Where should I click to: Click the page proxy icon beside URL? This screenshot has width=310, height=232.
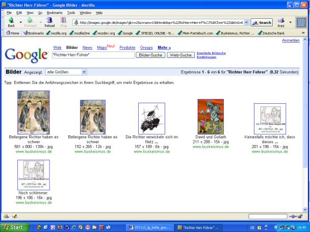tap(76, 22)
